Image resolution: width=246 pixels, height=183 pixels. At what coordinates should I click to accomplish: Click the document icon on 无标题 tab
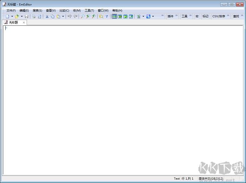[6, 22]
